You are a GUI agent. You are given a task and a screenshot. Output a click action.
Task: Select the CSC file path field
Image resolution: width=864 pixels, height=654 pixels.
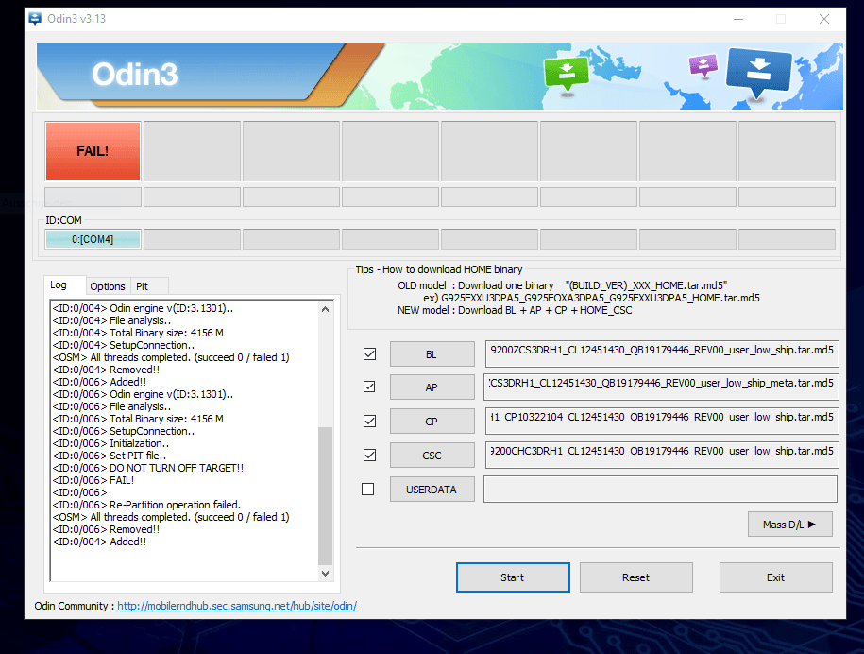(662, 455)
